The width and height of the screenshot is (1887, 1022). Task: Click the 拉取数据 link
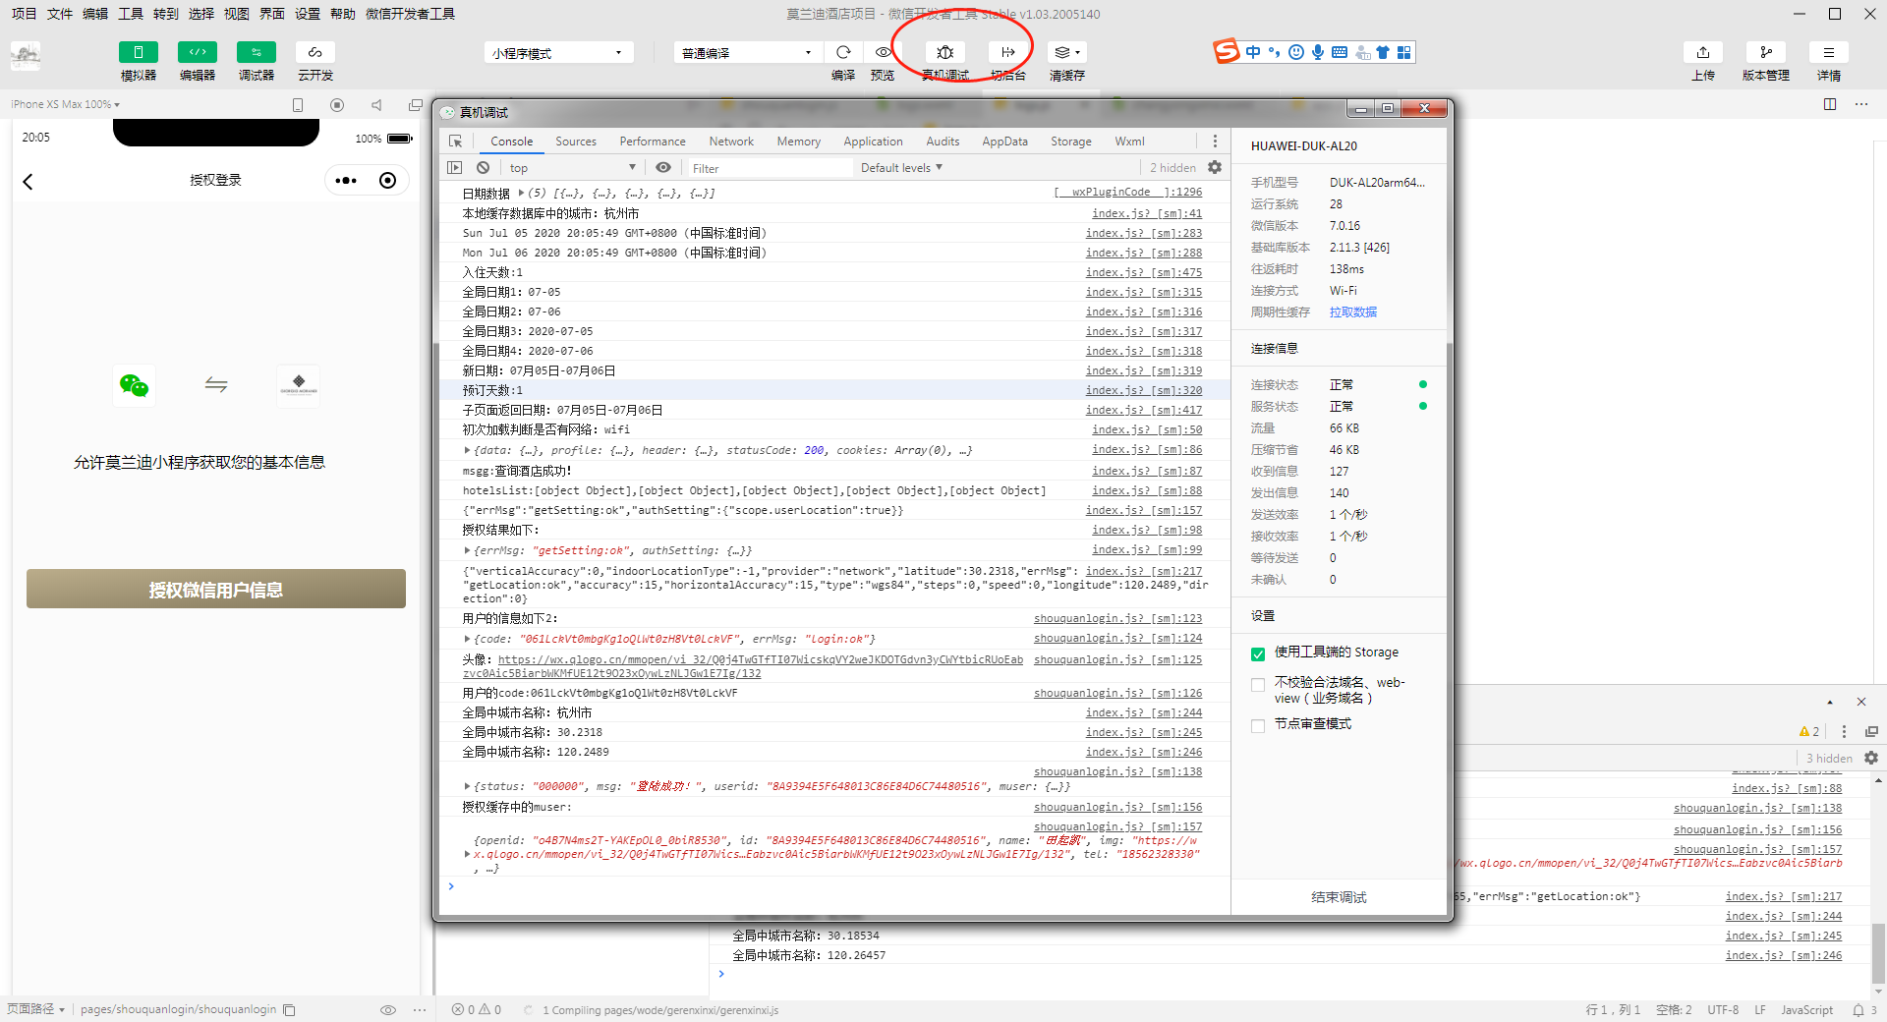click(x=1353, y=312)
